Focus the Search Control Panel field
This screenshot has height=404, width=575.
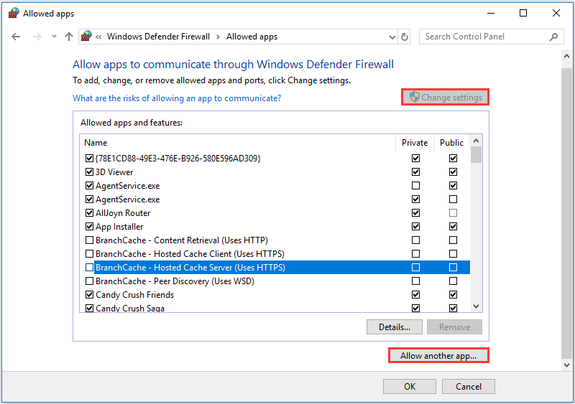coord(492,37)
